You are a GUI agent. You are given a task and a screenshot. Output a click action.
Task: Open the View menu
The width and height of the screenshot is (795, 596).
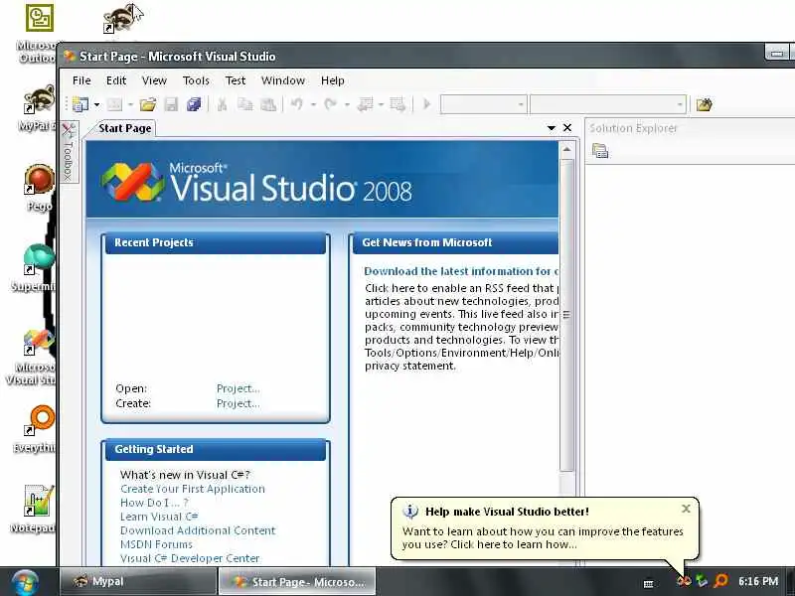tap(154, 80)
